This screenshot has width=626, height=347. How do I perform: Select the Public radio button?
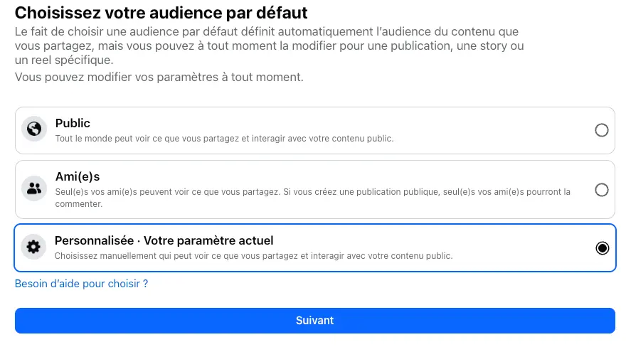[x=602, y=130]
